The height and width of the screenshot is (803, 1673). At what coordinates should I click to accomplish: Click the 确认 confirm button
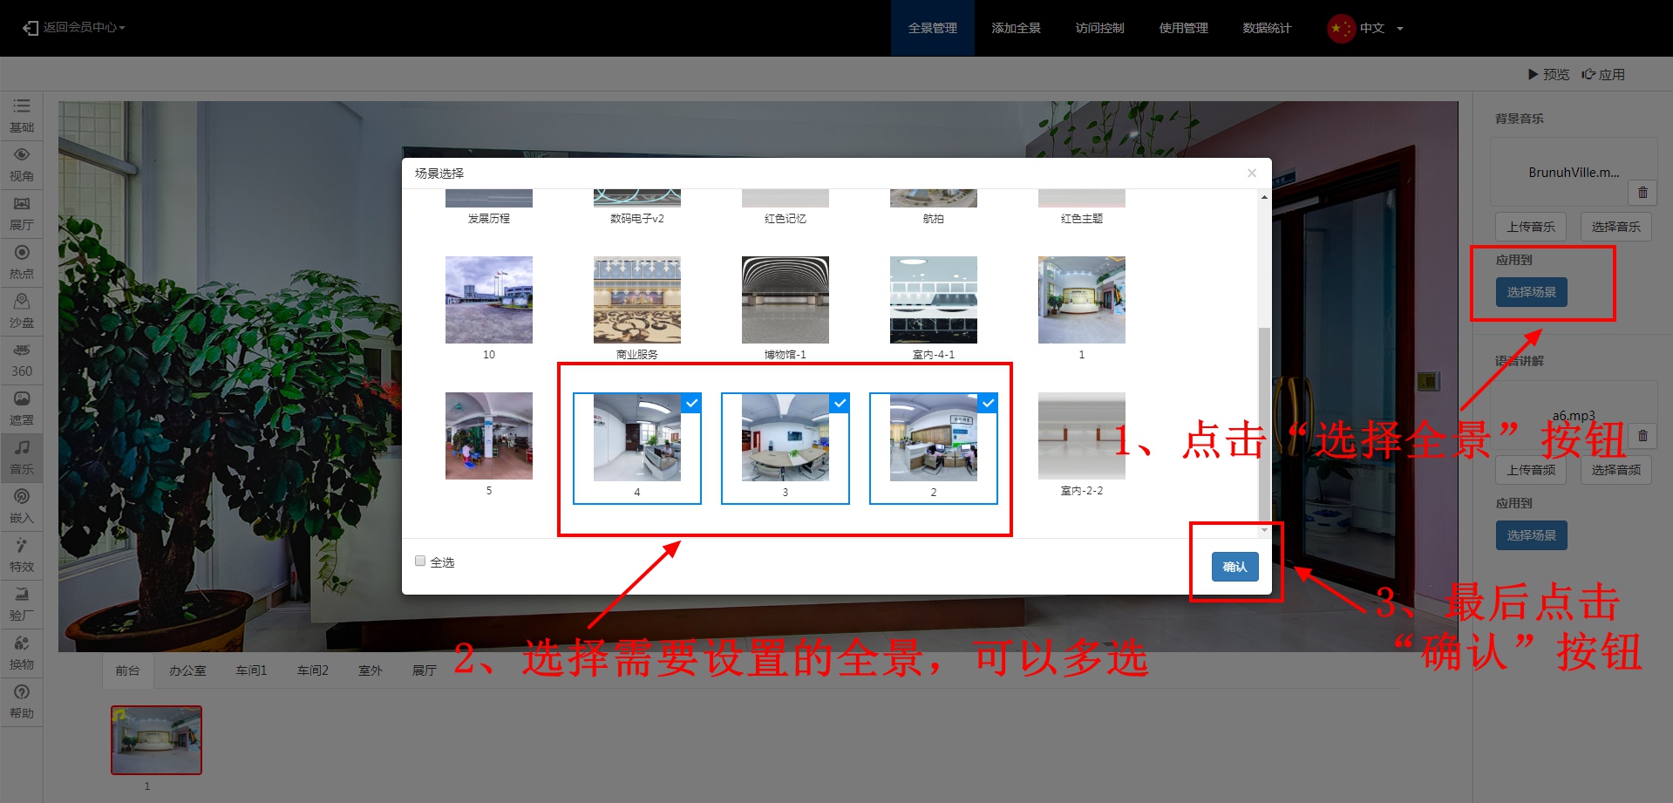1234,567
